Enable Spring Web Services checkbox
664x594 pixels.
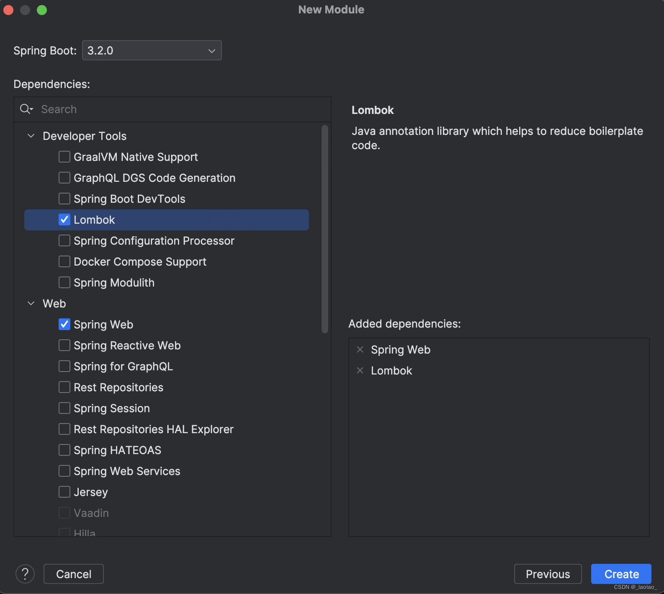[64, 471]
